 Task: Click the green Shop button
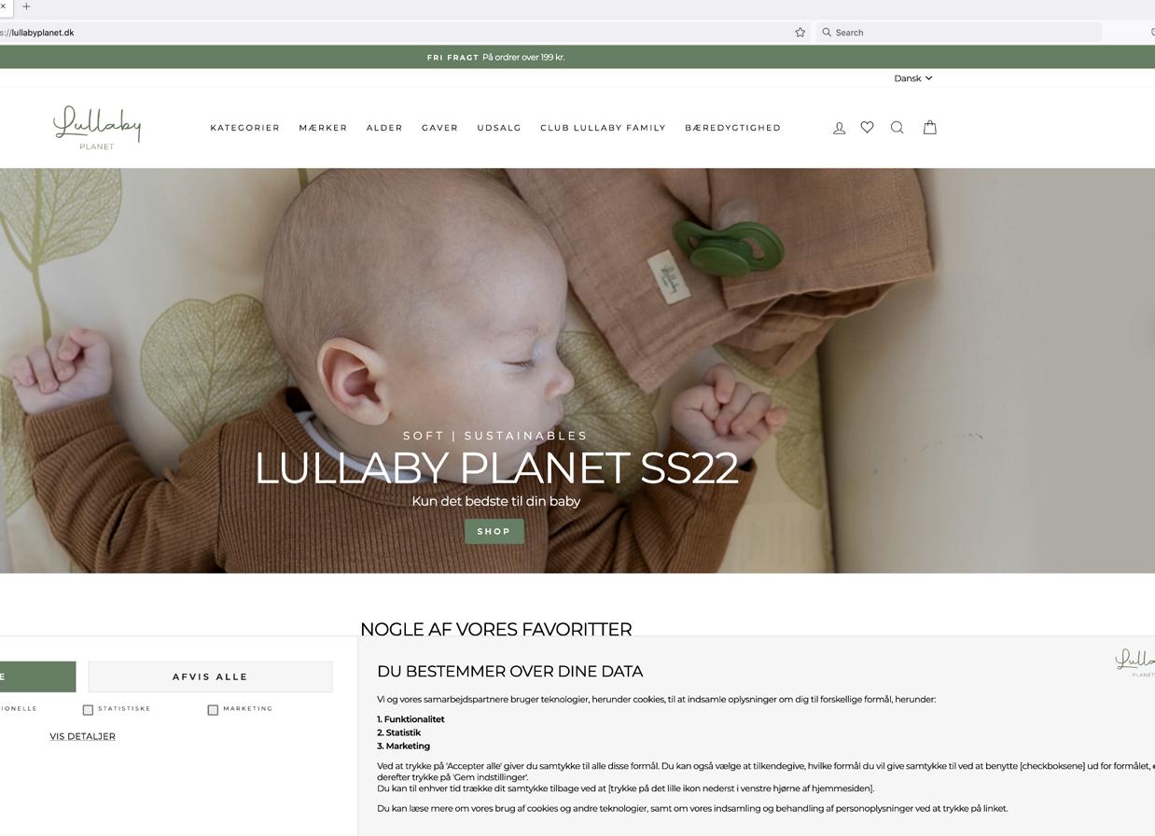click(494, 532)
